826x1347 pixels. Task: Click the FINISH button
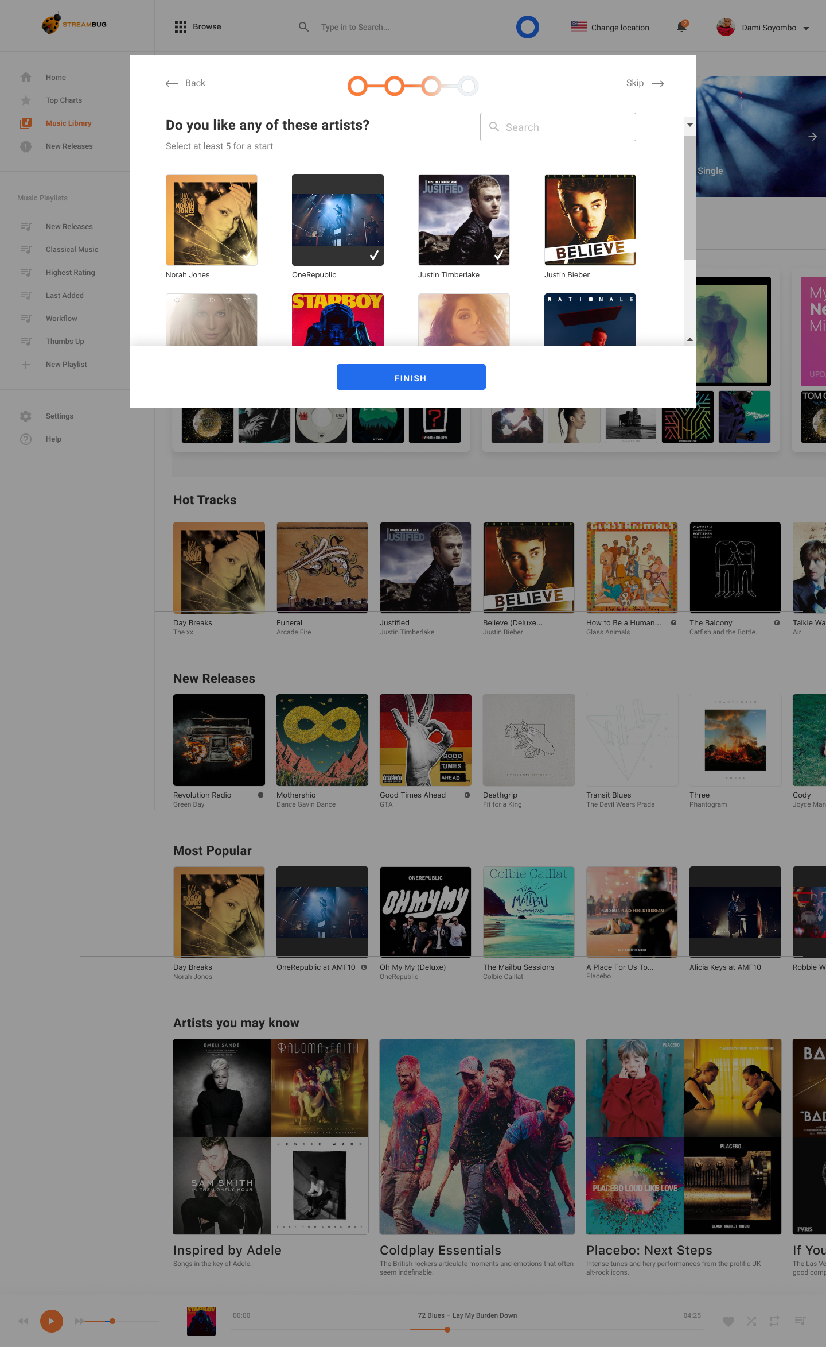(411, 377)
